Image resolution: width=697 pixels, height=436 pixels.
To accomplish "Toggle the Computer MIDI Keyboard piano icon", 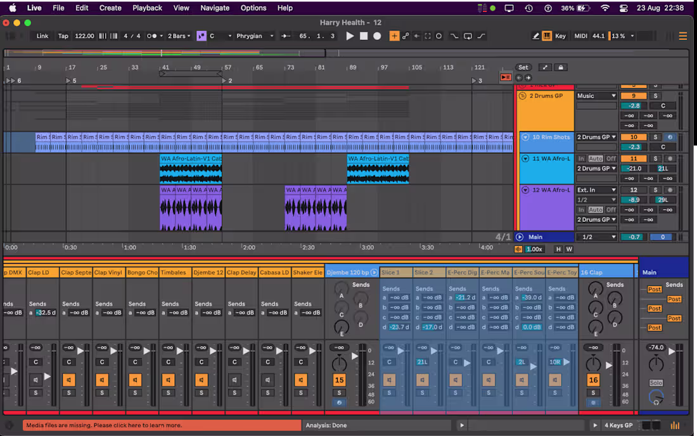I will pyautogui.click(x=548, y=36).
